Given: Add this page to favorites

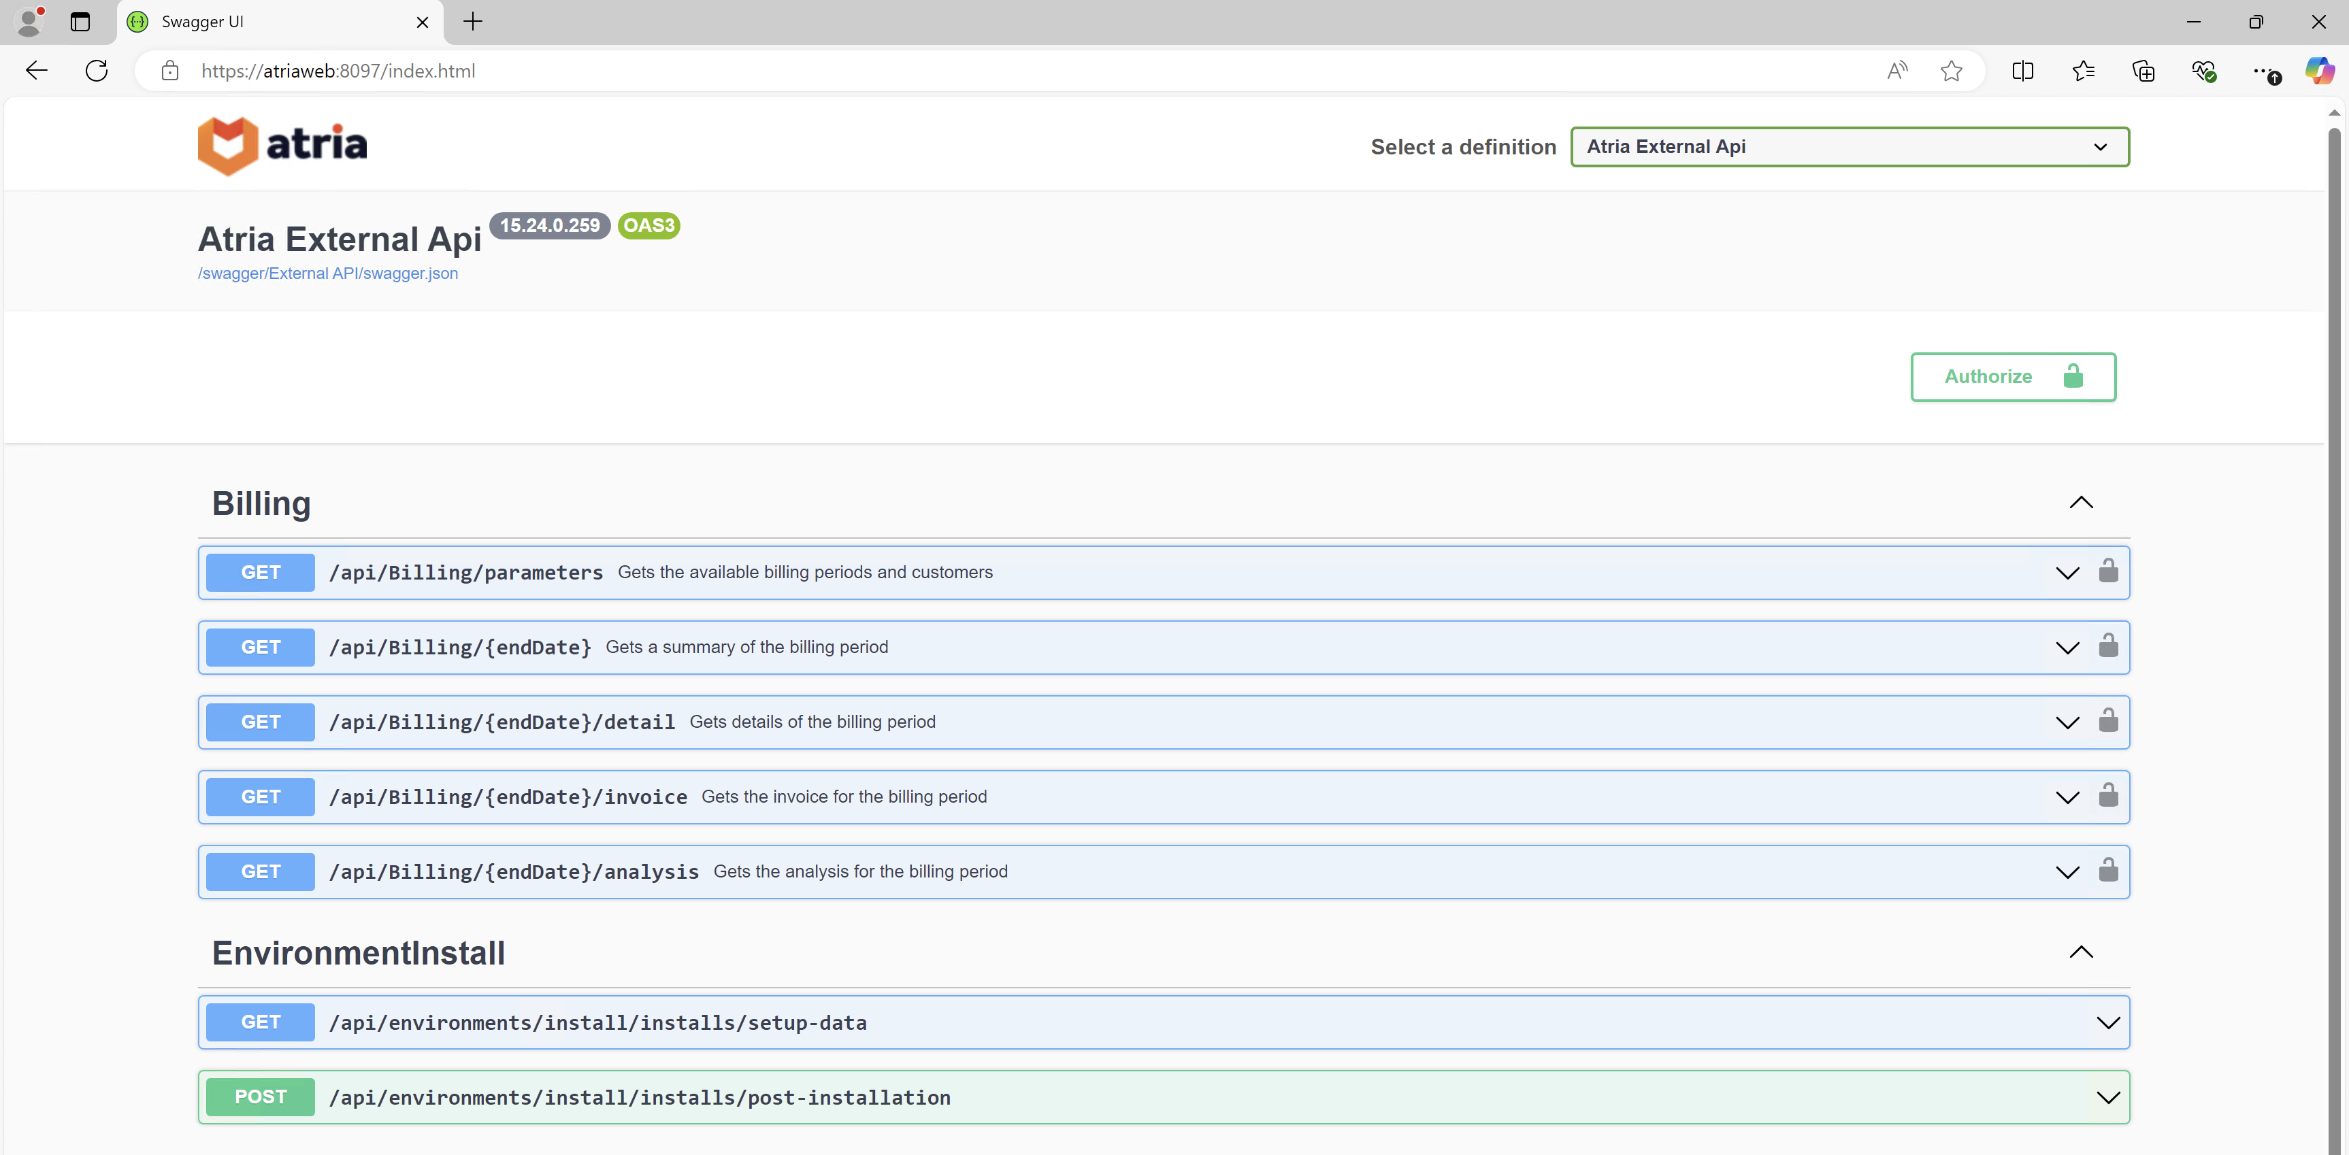Looking at the screenshot, I should 1950,70.
